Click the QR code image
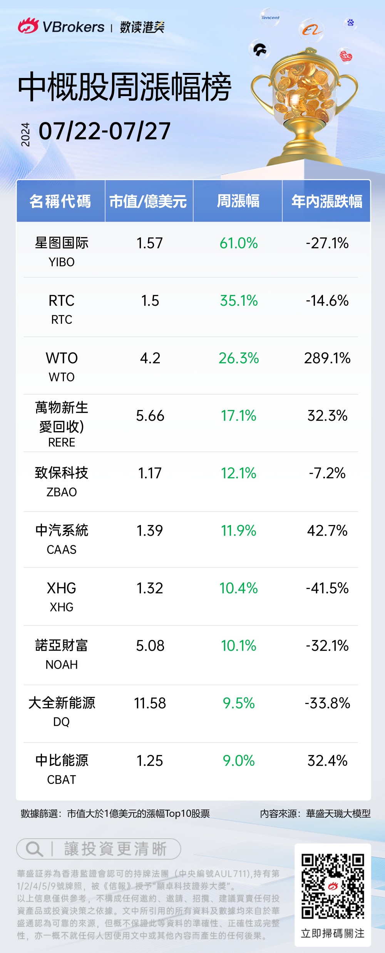 tap(333, 886)
